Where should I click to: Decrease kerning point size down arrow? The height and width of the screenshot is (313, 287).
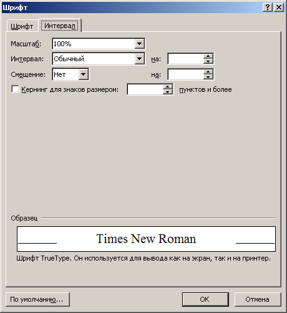click(168, 92)
